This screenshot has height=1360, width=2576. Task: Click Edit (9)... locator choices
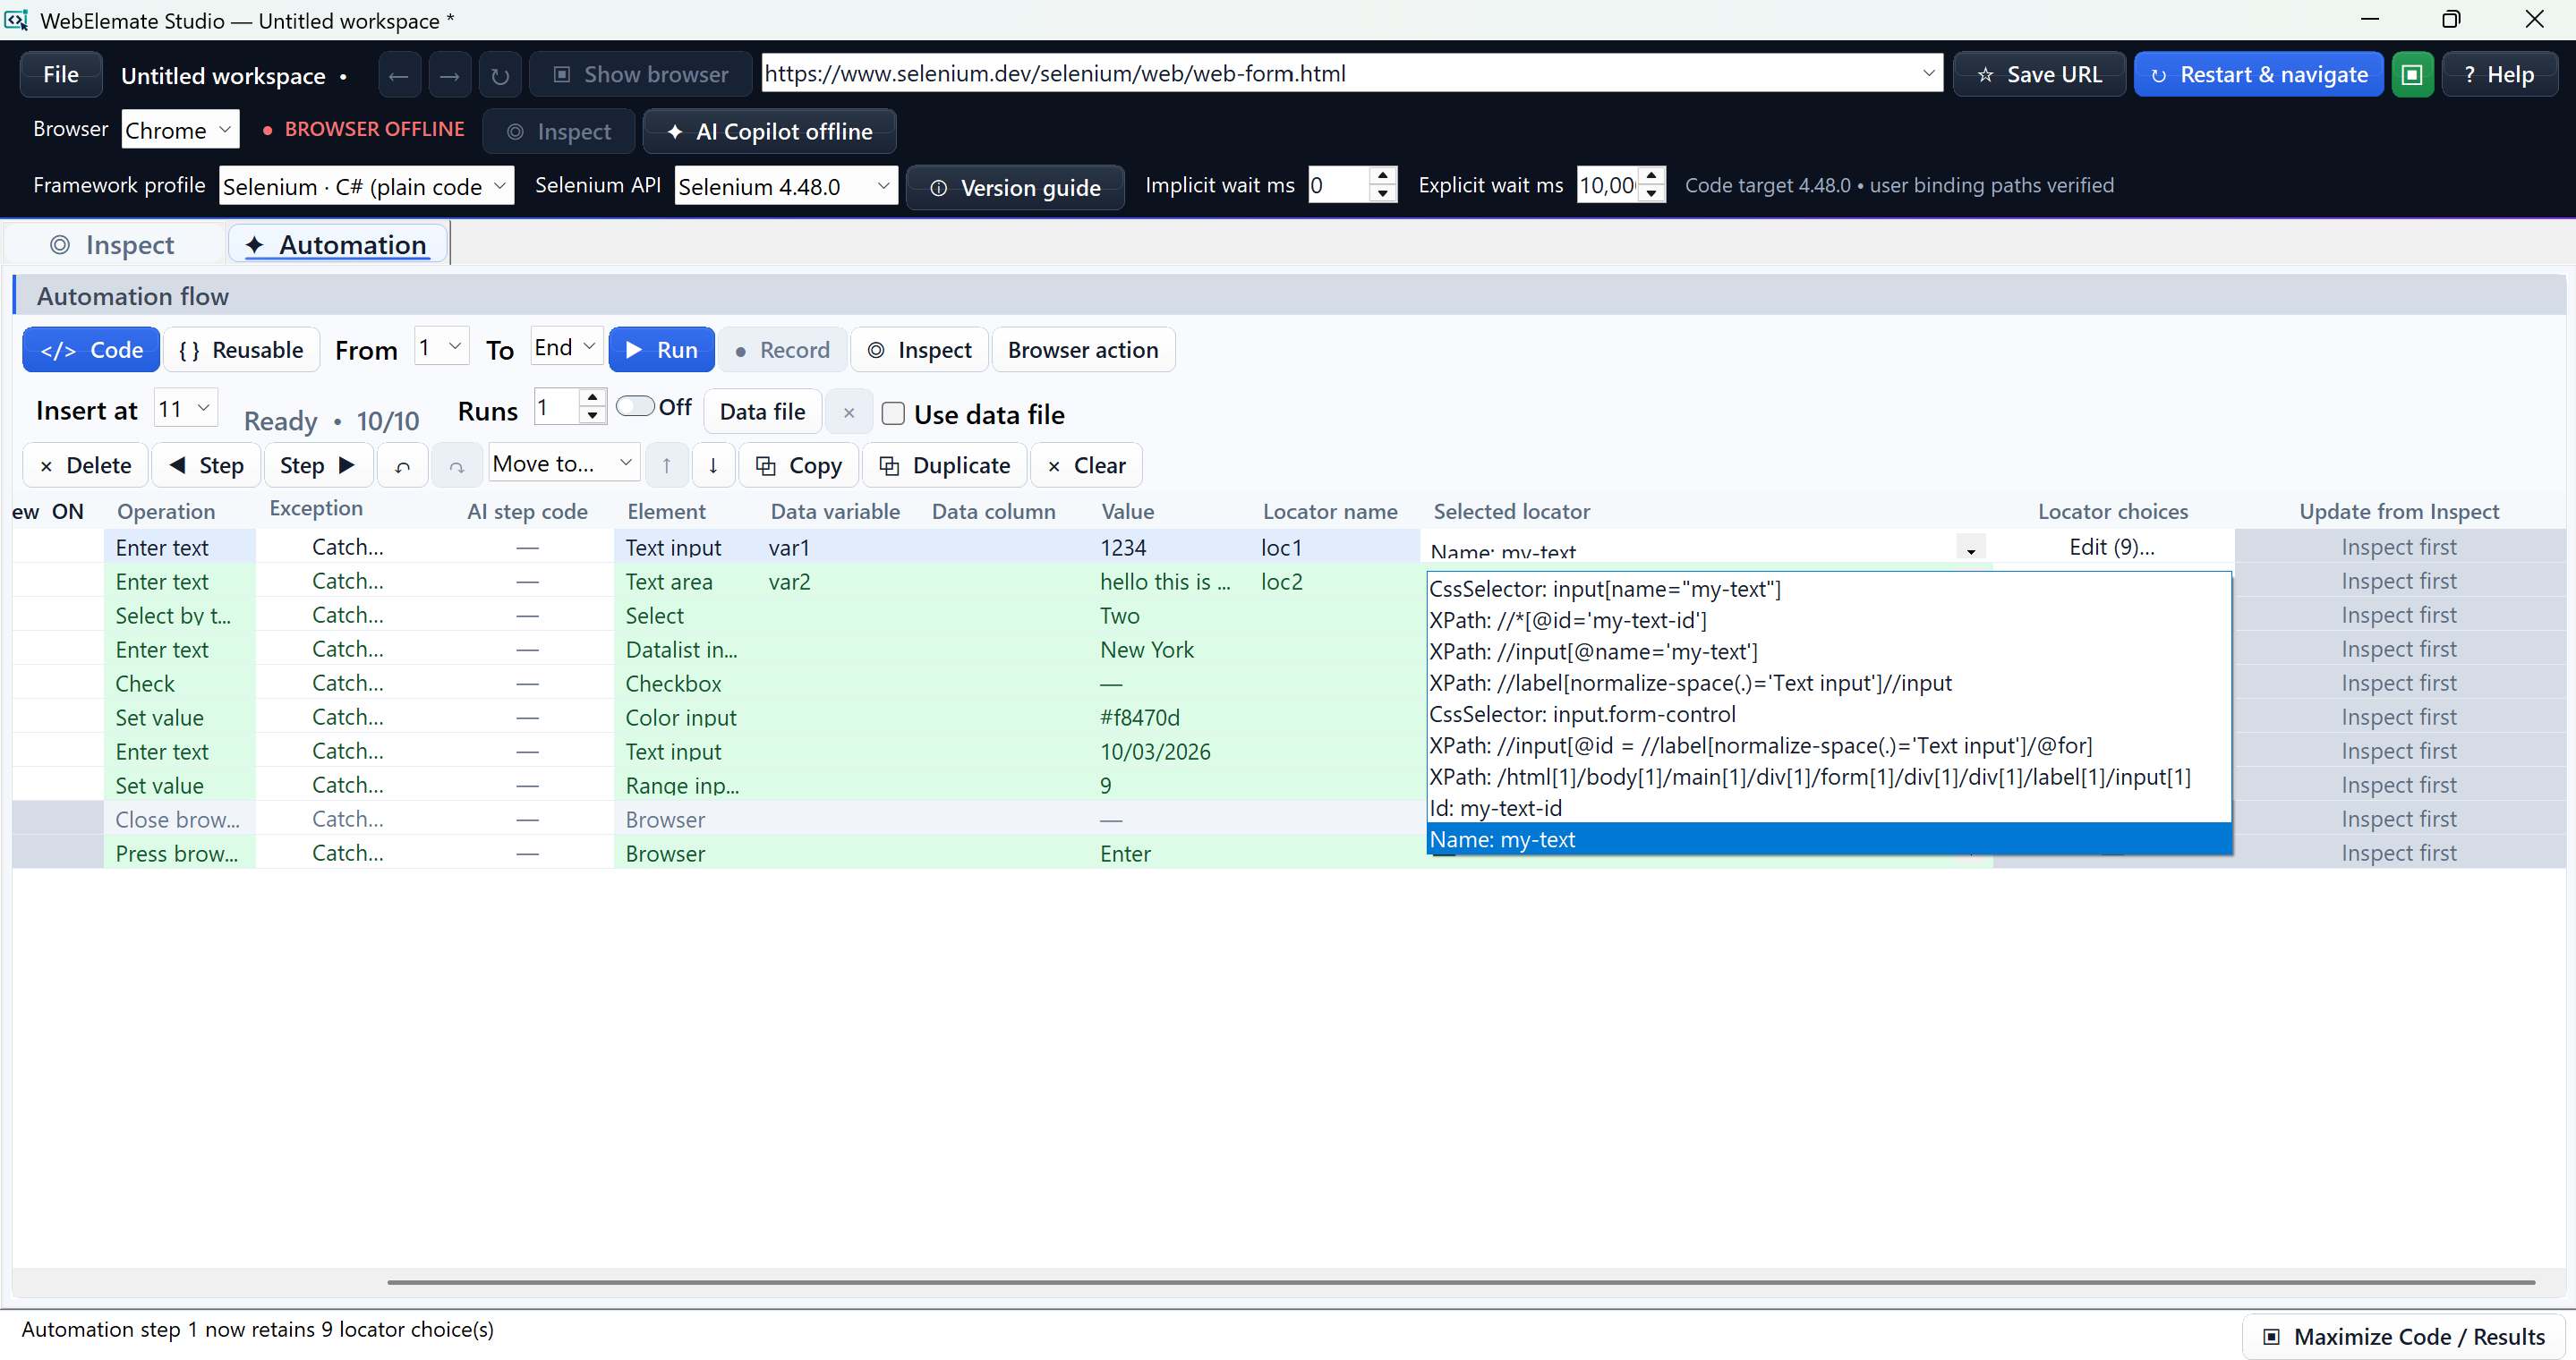point(2112,548)
